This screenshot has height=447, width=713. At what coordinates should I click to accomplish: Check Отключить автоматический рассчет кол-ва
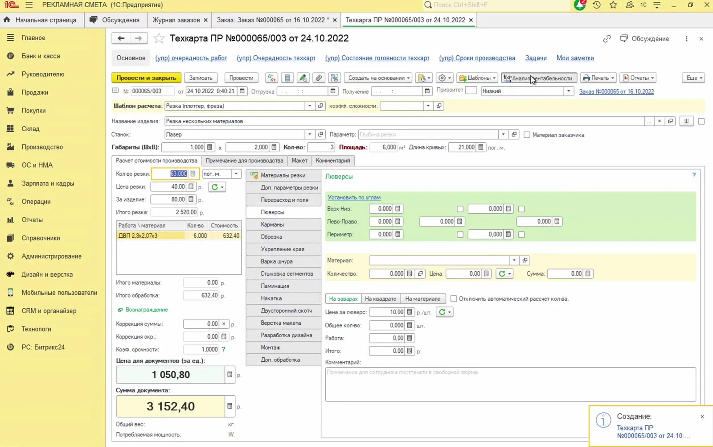[x=454, y=298]
